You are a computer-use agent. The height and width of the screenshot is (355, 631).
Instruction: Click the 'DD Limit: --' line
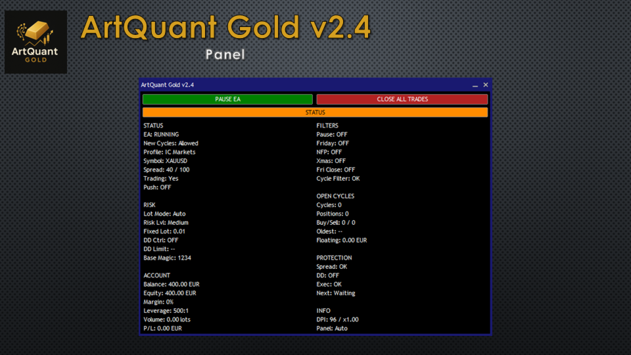[159, 249]
